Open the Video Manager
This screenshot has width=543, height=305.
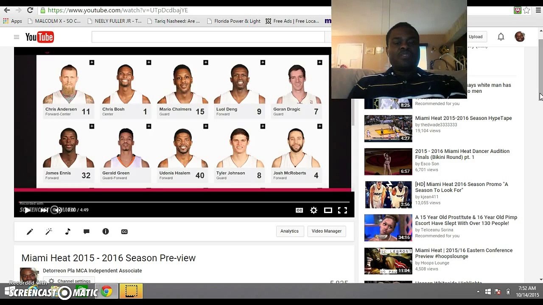coord(327,231)
